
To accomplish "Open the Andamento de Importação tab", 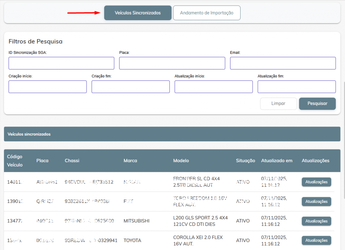I will click(x=207, y=13).
